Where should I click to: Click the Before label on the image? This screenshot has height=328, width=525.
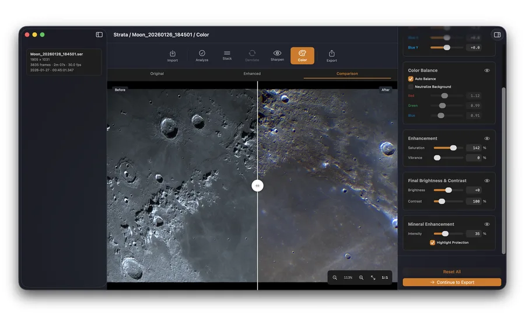(120, 90)
